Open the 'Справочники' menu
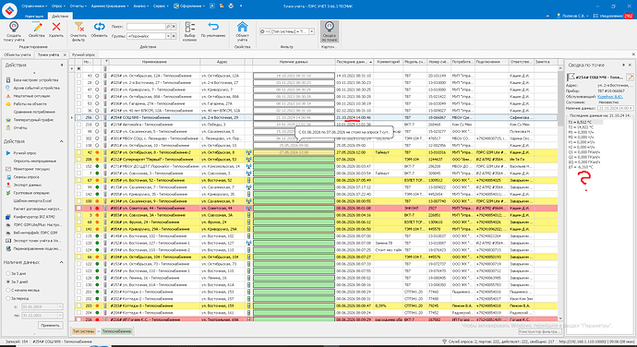Screen dimensions: 637x347 34,6
